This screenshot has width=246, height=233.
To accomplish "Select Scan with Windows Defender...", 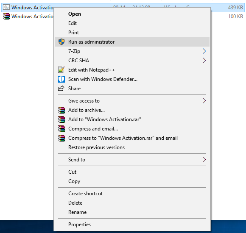I will click(x=132, y=79).
